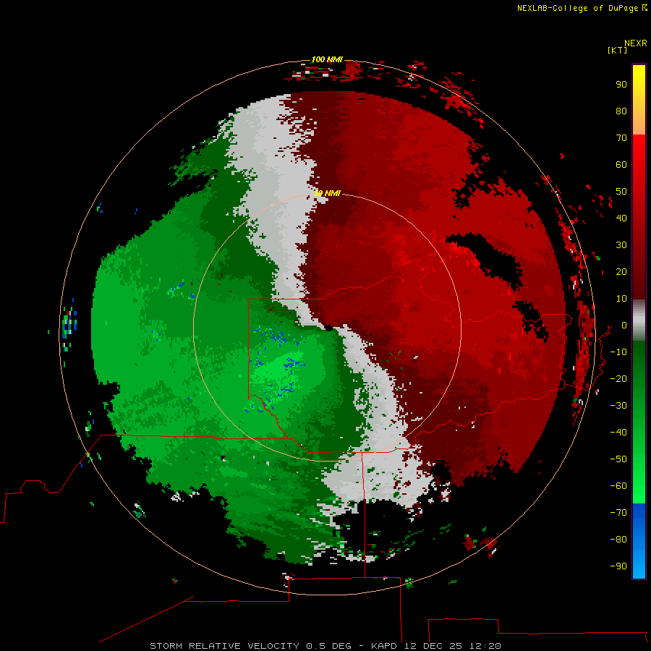This screenshot has height=651, width=651.
Task: Click the blue bottom segment of color bar
Action: coord(639,540)
